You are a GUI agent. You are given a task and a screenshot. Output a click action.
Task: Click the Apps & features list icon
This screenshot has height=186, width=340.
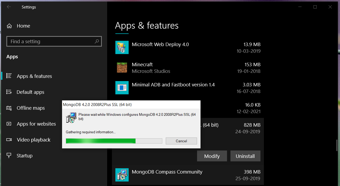click(x=9, y=76)
